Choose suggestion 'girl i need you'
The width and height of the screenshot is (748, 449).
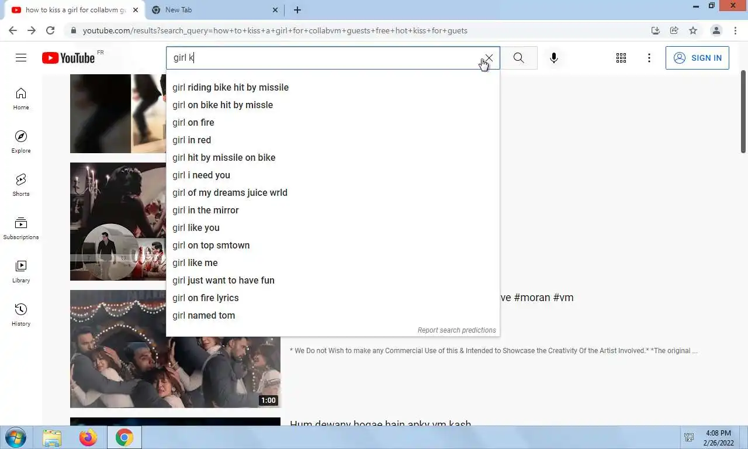[333, 175]
